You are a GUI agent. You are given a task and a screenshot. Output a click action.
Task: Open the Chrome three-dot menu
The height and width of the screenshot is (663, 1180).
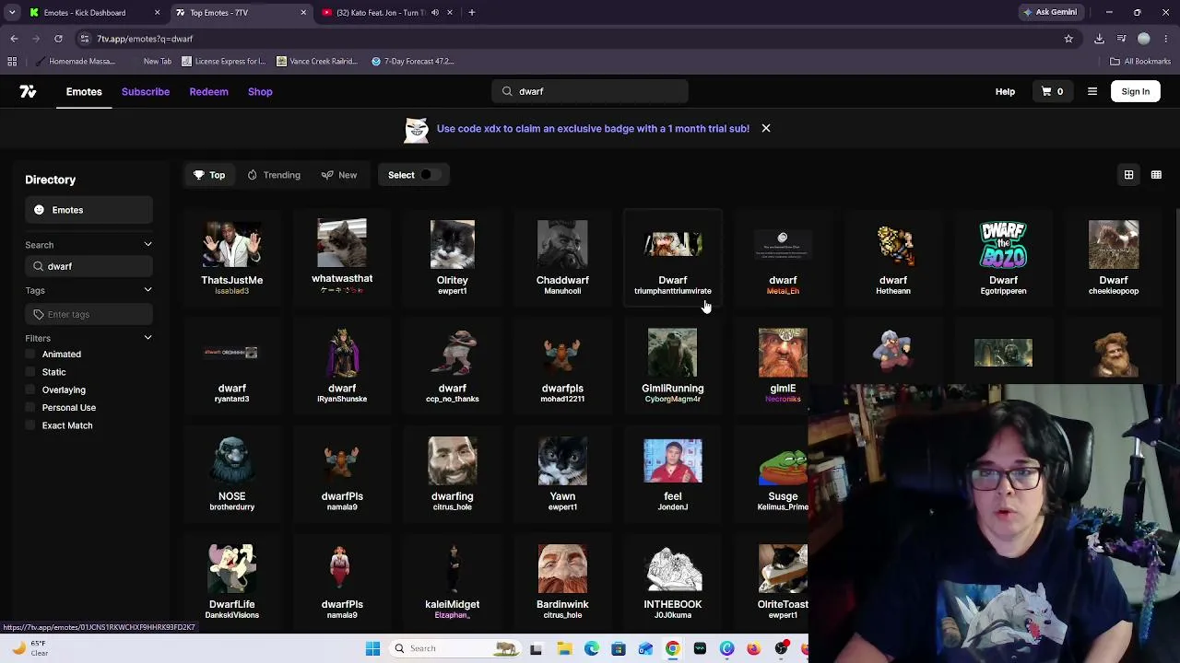(x=1166, y=39)
